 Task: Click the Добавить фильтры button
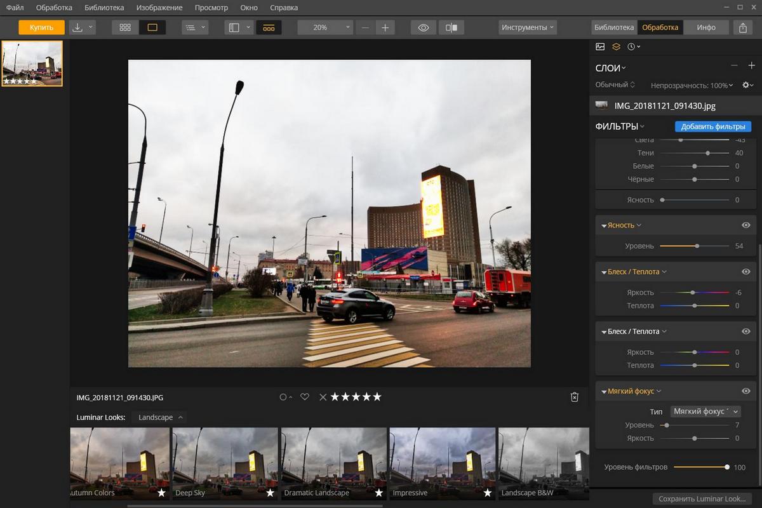(712, 126)
